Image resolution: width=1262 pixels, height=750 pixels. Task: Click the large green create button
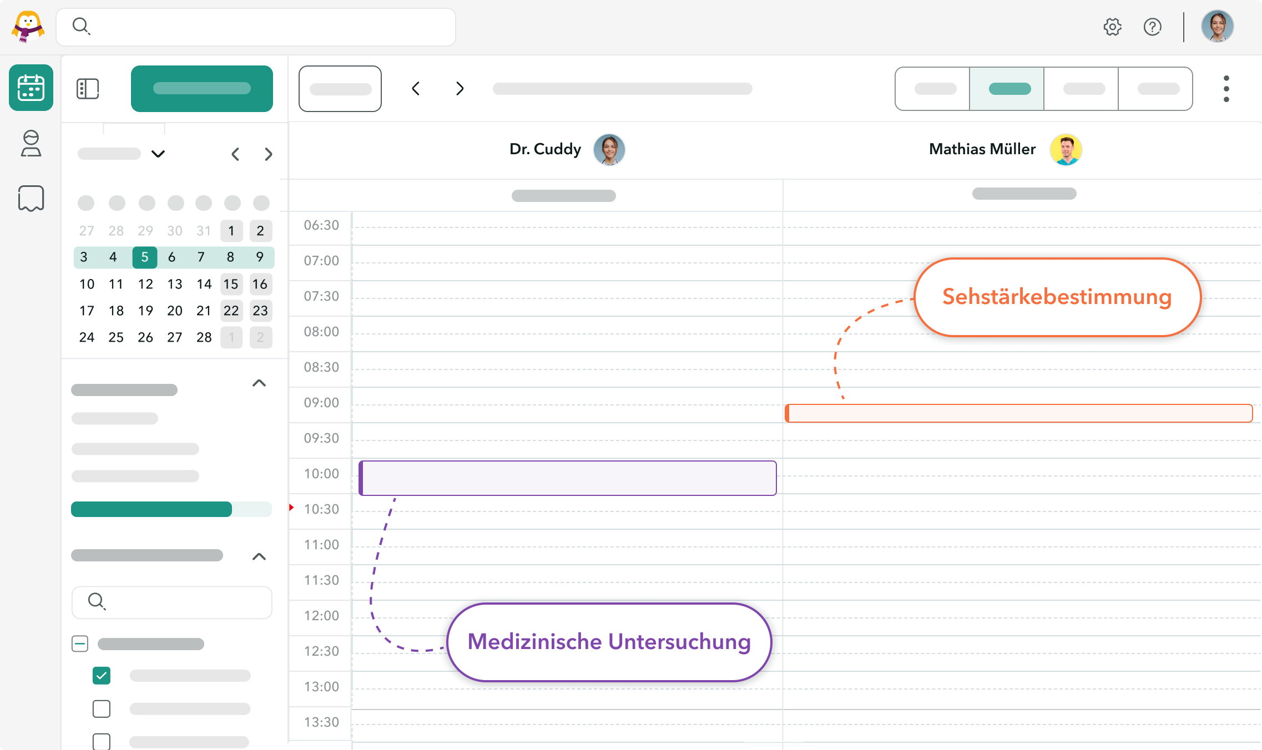coord(202,89)
